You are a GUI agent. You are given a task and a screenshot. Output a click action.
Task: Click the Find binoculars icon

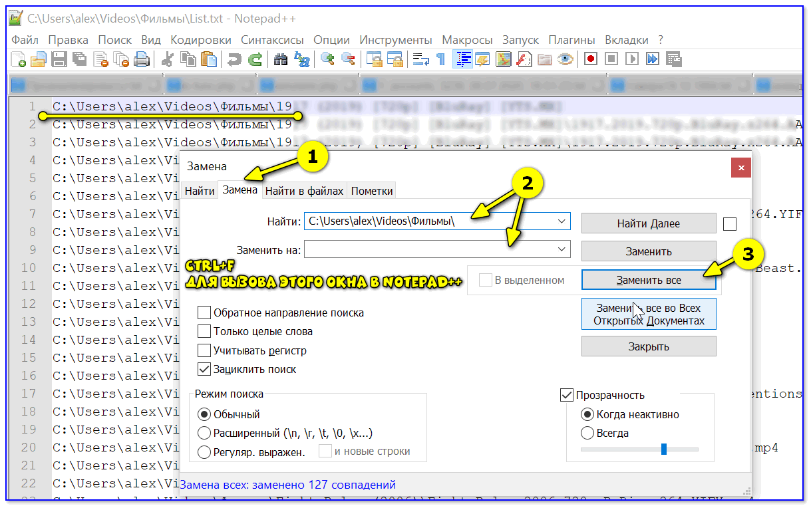281,60
